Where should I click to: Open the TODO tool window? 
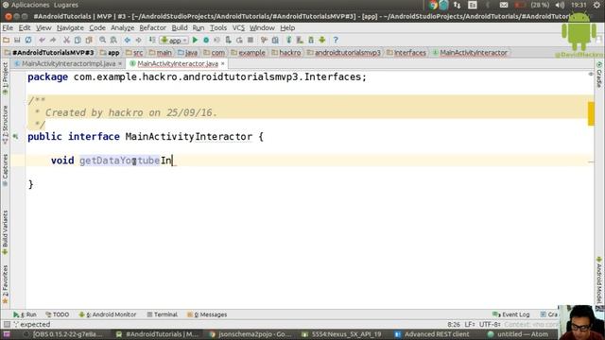[x=57, y=314]
